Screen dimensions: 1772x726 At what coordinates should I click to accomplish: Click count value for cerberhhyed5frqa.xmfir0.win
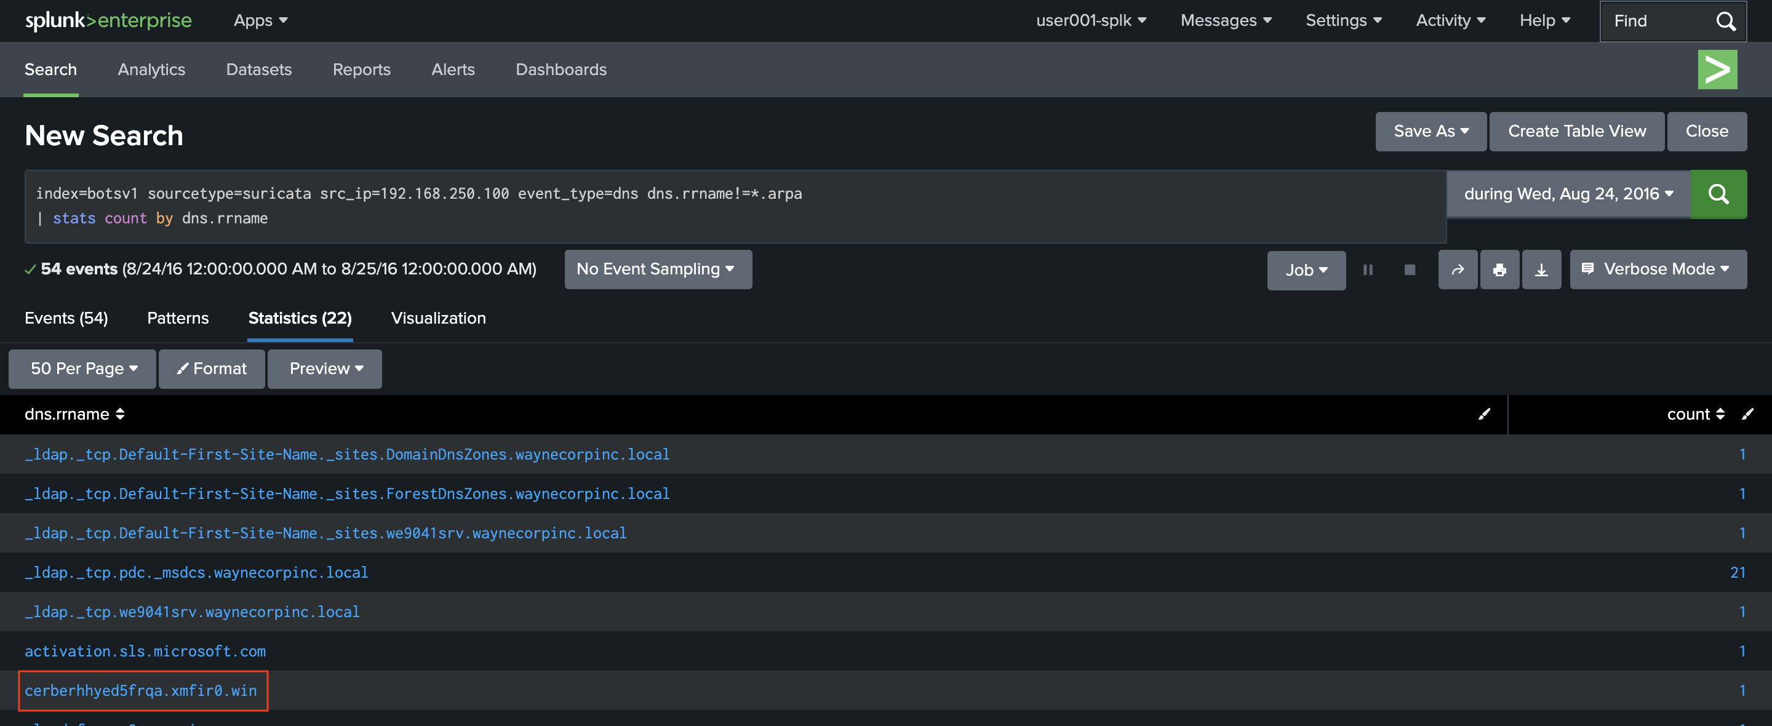pos(1742,690)
